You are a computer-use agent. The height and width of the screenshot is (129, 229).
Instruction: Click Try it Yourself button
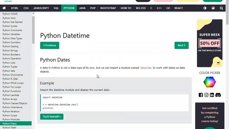(52, 116)
